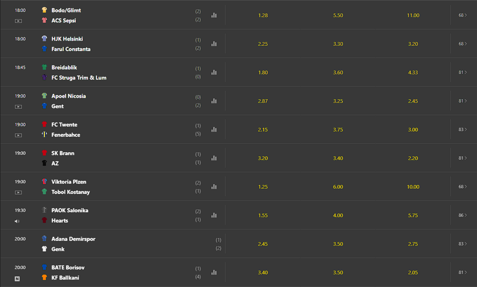This screenshot has width=477, height=287.
Task: Click the audio speaker icon for PAOK Salonika
Action: (17, 221)
